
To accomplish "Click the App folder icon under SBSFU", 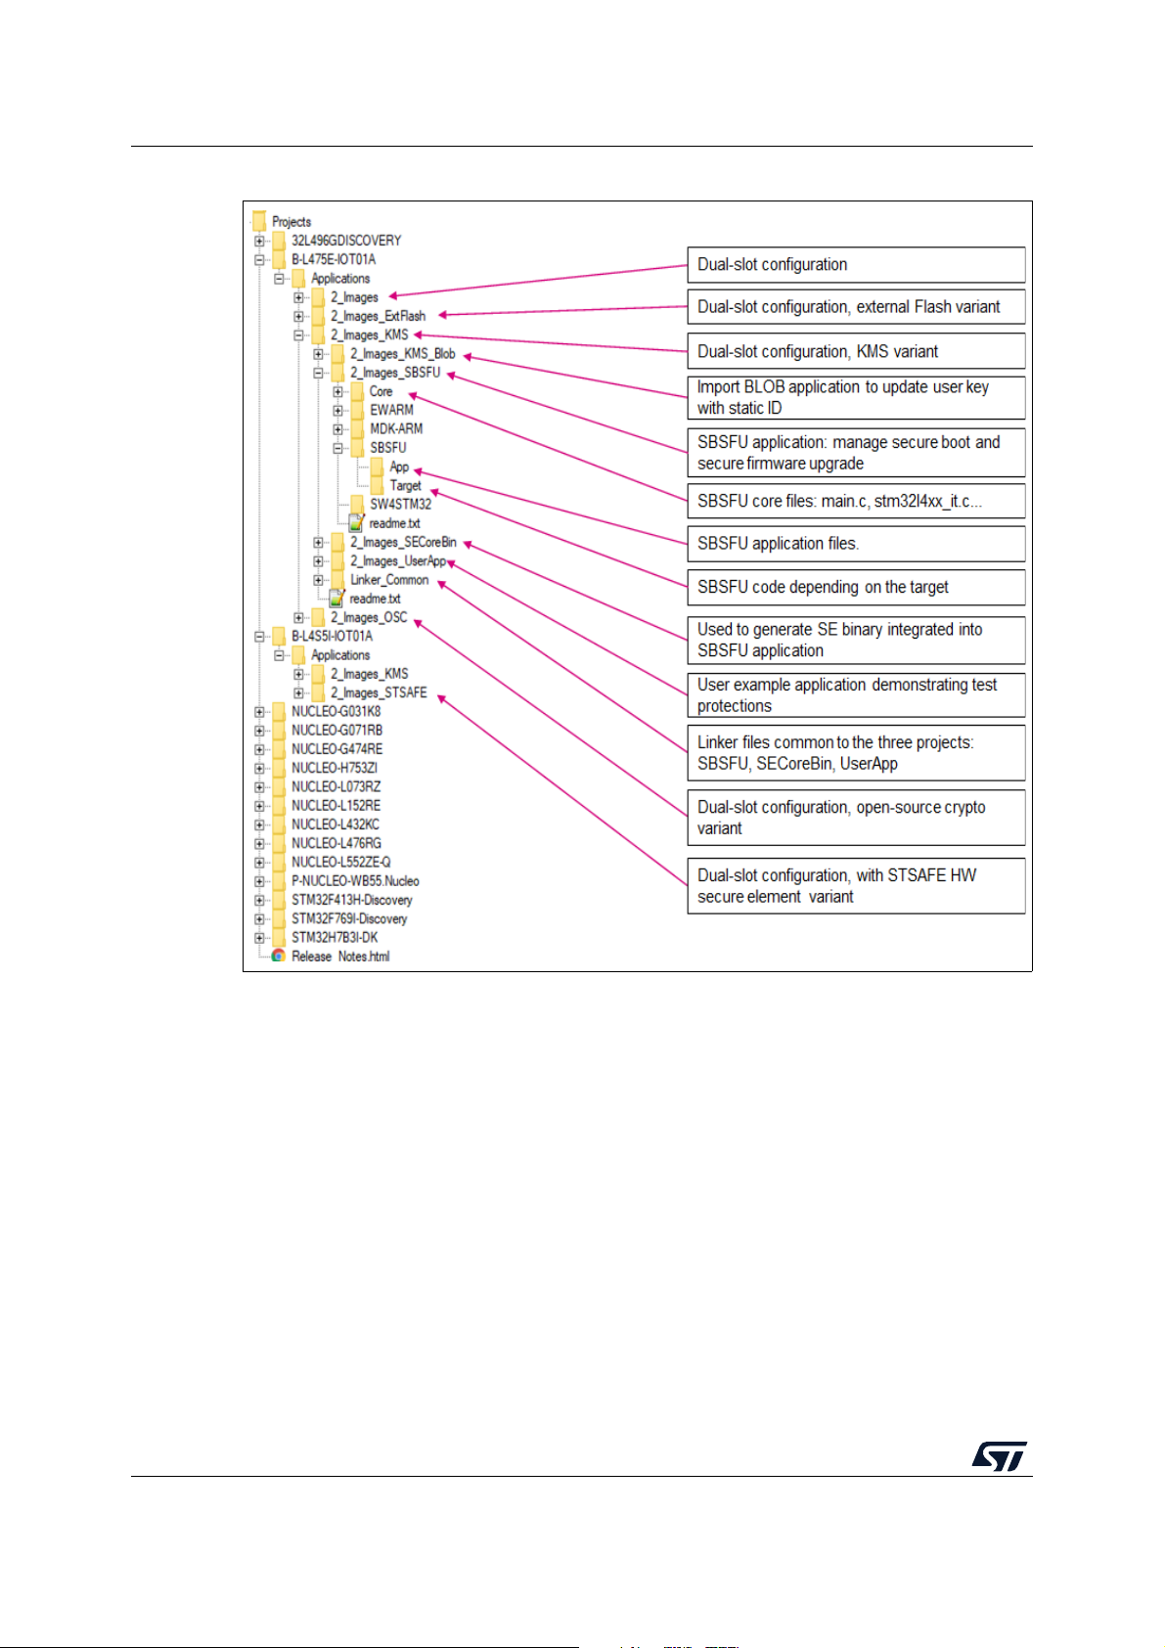I will pyautogui.click(x=378, y=467).
